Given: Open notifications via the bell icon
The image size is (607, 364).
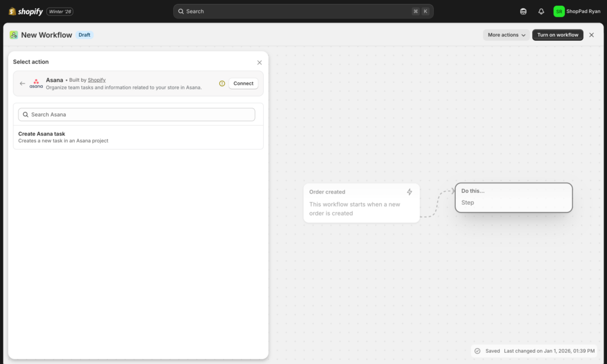Looking at the screenshot, I should tap(541, 11).
